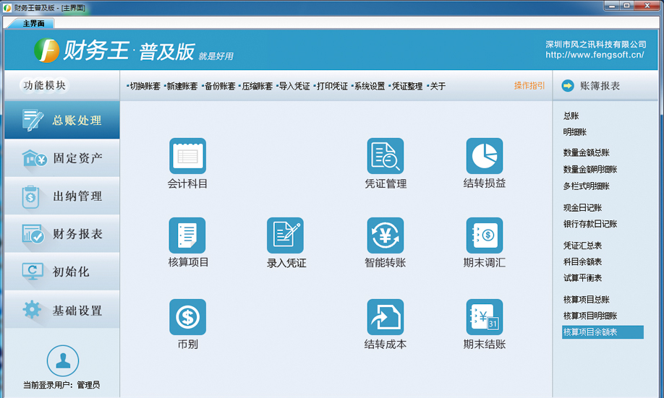
Task: Open the 试算平衡表 report
Action: pyautogui.click(x=582, y=278)
